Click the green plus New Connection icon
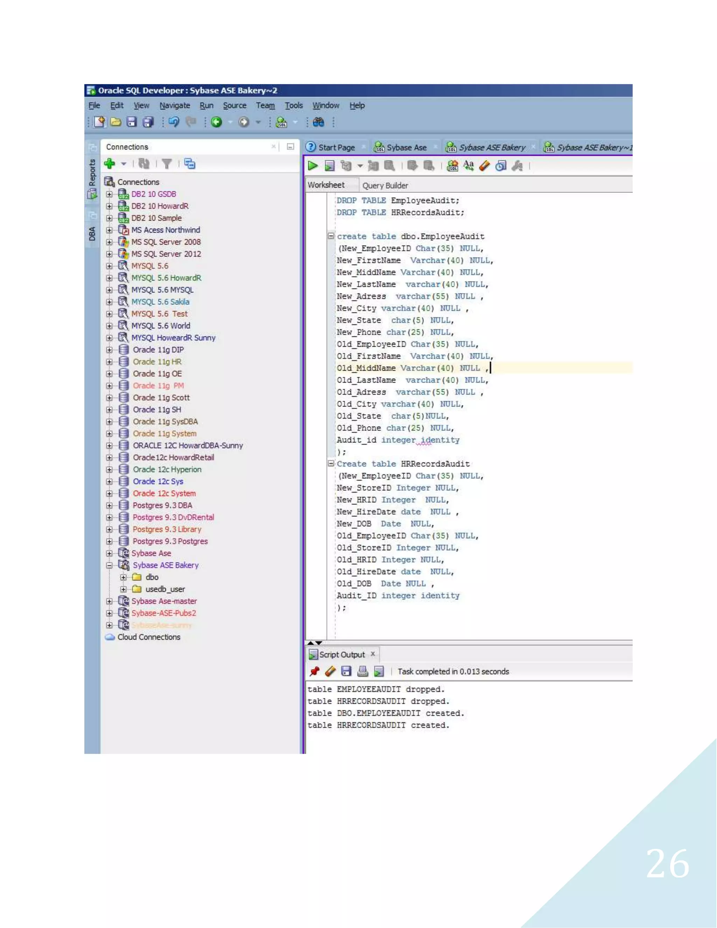This screenshot has width=717, height=928. click(110, 164)
